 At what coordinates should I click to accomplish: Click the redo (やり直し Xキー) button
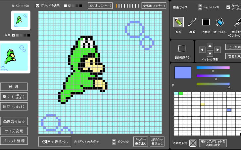(154, 6)
